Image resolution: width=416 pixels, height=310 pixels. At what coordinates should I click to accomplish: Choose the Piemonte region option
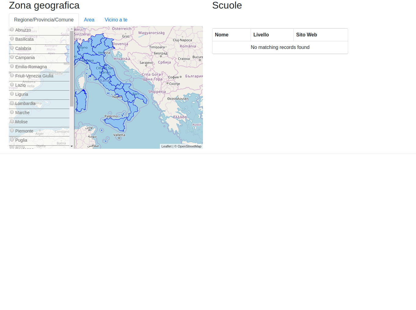pyautogui.click(x=12, y=131)
